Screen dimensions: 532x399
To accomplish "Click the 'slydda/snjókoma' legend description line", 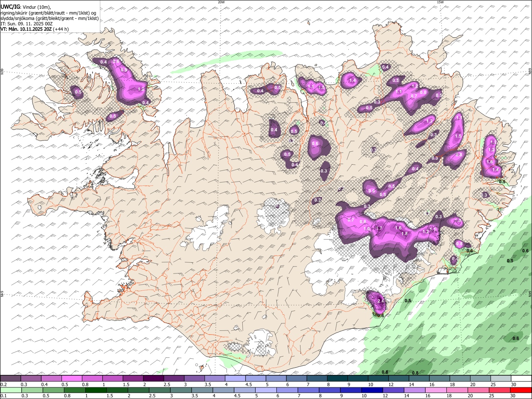I will pos(49,18).
